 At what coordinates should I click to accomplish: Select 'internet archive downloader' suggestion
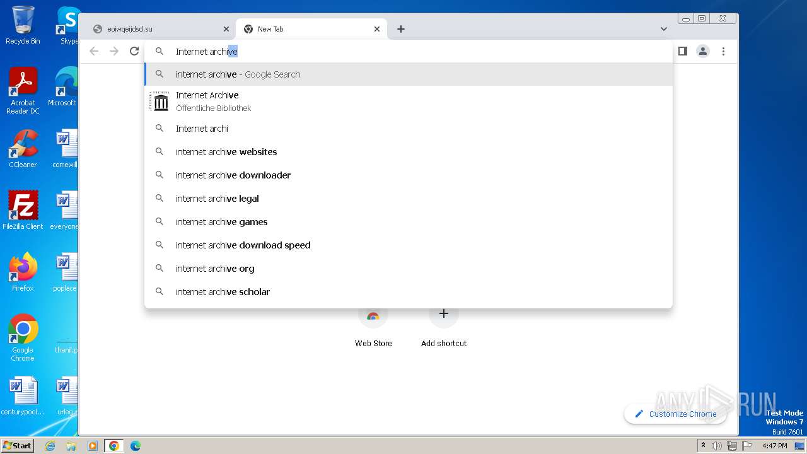click(x=409, y=175)
